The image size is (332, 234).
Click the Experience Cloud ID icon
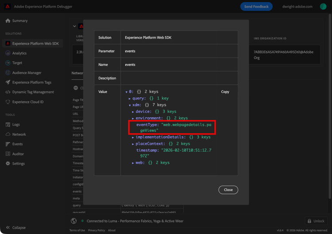pyautogui.click(x=8, y=102)
